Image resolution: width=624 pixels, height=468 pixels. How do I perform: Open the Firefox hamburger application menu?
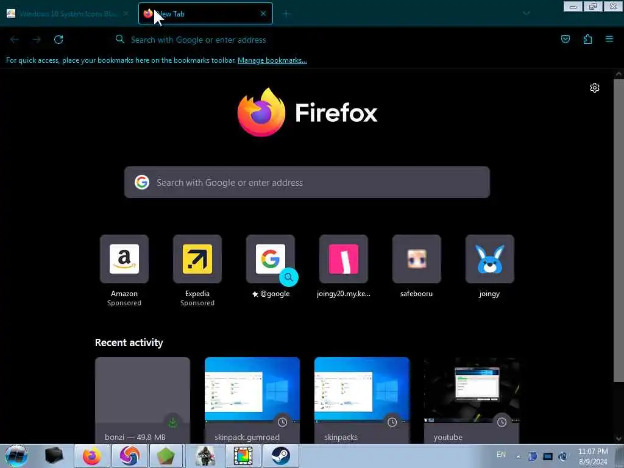tap(609, 39)
